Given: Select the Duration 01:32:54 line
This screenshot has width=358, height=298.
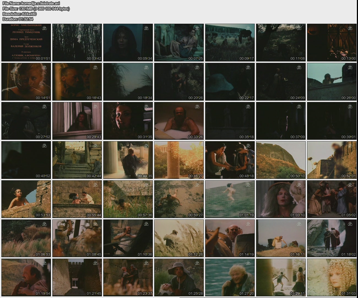Looking at the screenshot, I should (x=18, y=19).
